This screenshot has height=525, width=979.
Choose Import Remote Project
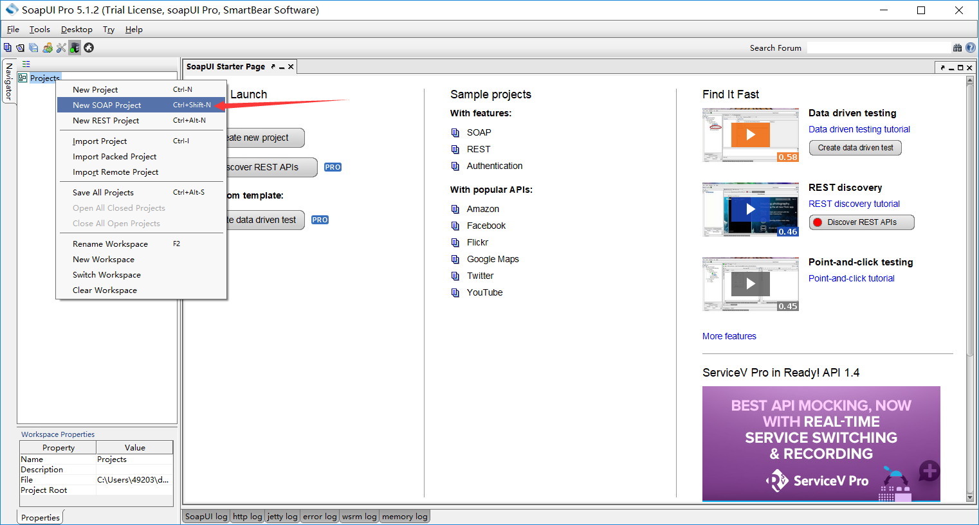142,172
